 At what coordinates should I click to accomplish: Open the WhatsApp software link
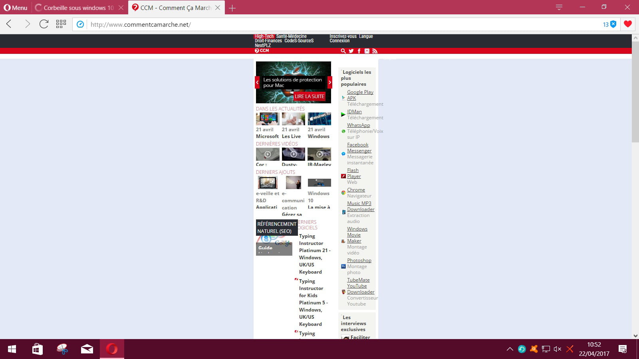pos(358,125)
